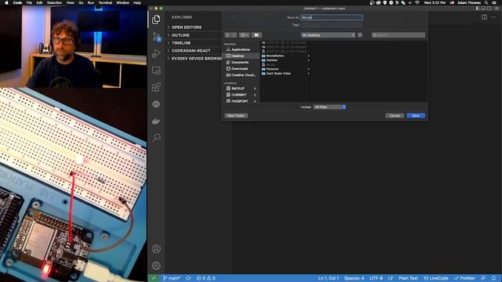Click the synchronize changes icon in status bar
The width and height of the screenshot is (502, 282).
point(188,278)
